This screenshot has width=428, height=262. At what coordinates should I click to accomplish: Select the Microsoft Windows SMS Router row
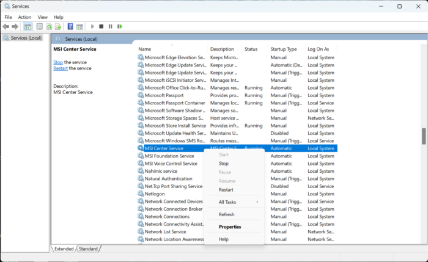tap(237, 140)
